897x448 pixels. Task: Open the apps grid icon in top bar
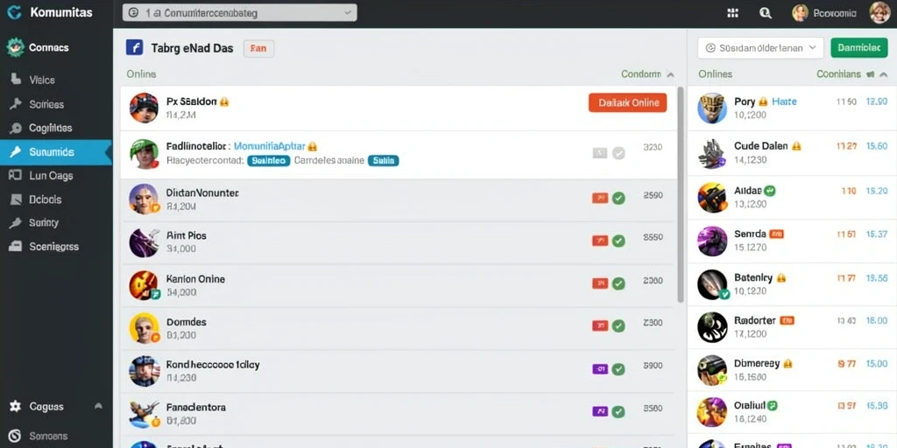coord(732,13)
